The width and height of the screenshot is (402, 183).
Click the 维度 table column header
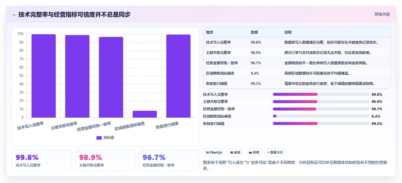tap(209, 32)
